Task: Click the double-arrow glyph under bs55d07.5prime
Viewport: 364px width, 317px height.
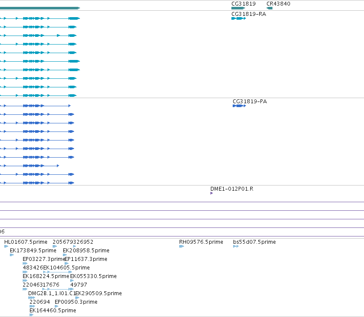Action: tap(236, 246)
